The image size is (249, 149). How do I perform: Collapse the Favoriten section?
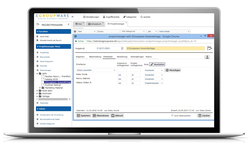(x=53, y=32)
